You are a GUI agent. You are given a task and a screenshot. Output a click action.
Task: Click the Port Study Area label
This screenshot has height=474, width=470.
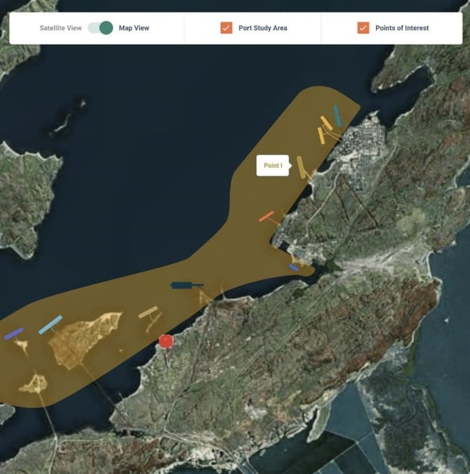(x=263, y=28)
